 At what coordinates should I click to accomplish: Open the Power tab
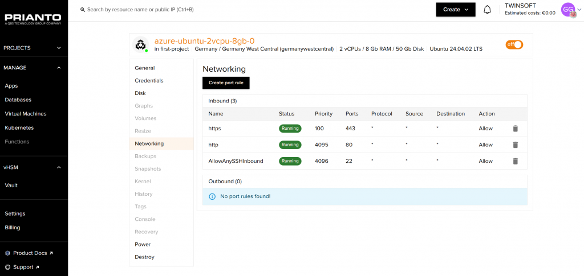(143, 244)
